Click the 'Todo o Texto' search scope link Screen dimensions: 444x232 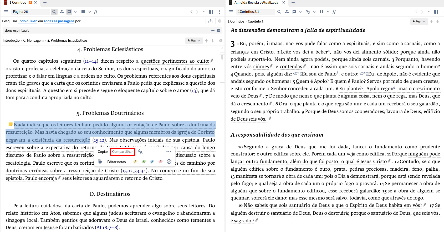[x=28, y=21]
